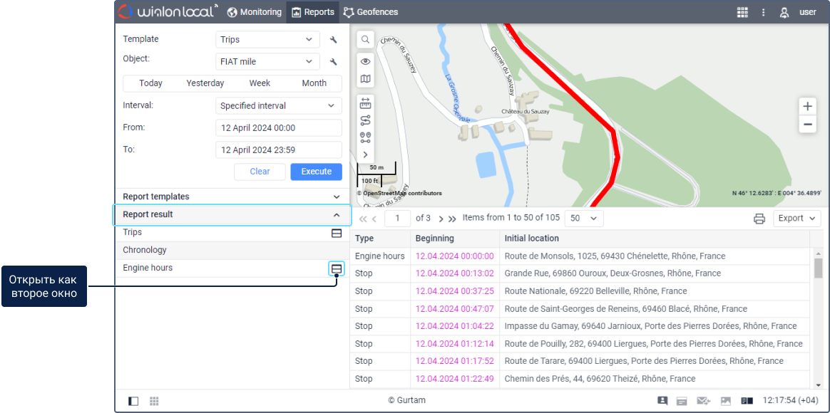Click the table vertical scrollbar thumb

[819, 268]
